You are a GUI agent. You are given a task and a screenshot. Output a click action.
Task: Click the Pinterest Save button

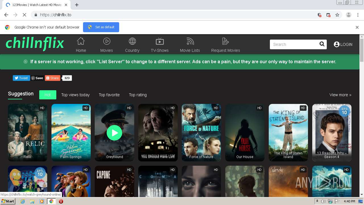[x=37, y=78]
